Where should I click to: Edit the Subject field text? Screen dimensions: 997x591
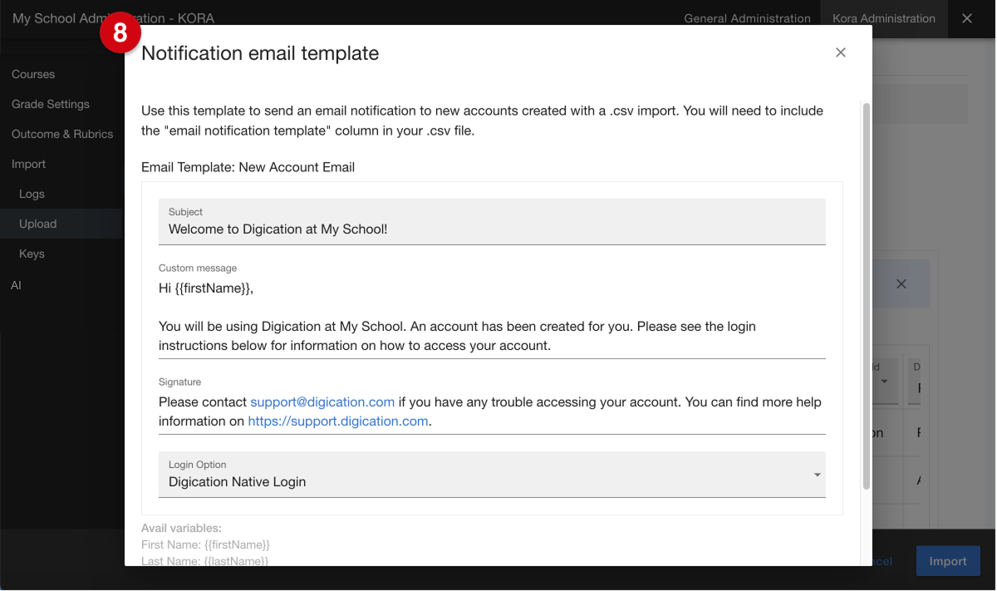(x=492, y=221)
